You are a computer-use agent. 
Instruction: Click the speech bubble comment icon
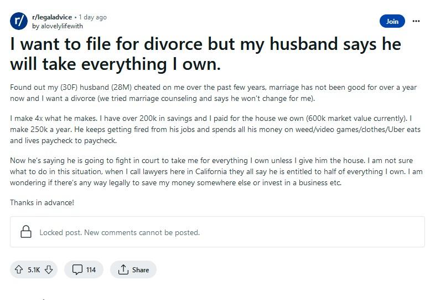pyautogui.click(x=77, y=270)
